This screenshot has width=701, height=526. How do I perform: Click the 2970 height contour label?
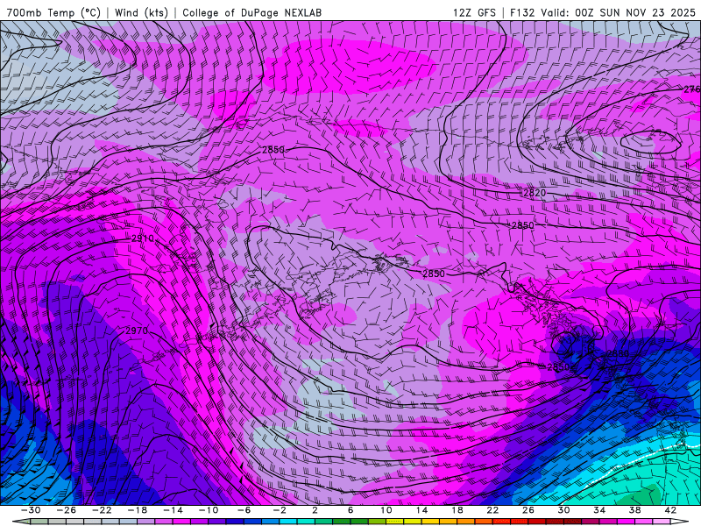point(137,331)
